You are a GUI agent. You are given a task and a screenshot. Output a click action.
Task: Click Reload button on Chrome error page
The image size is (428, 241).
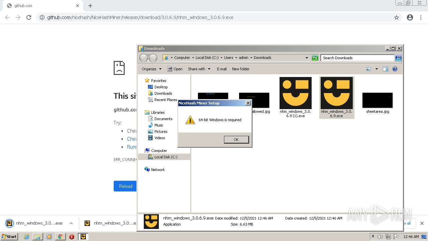coord(125,186)
